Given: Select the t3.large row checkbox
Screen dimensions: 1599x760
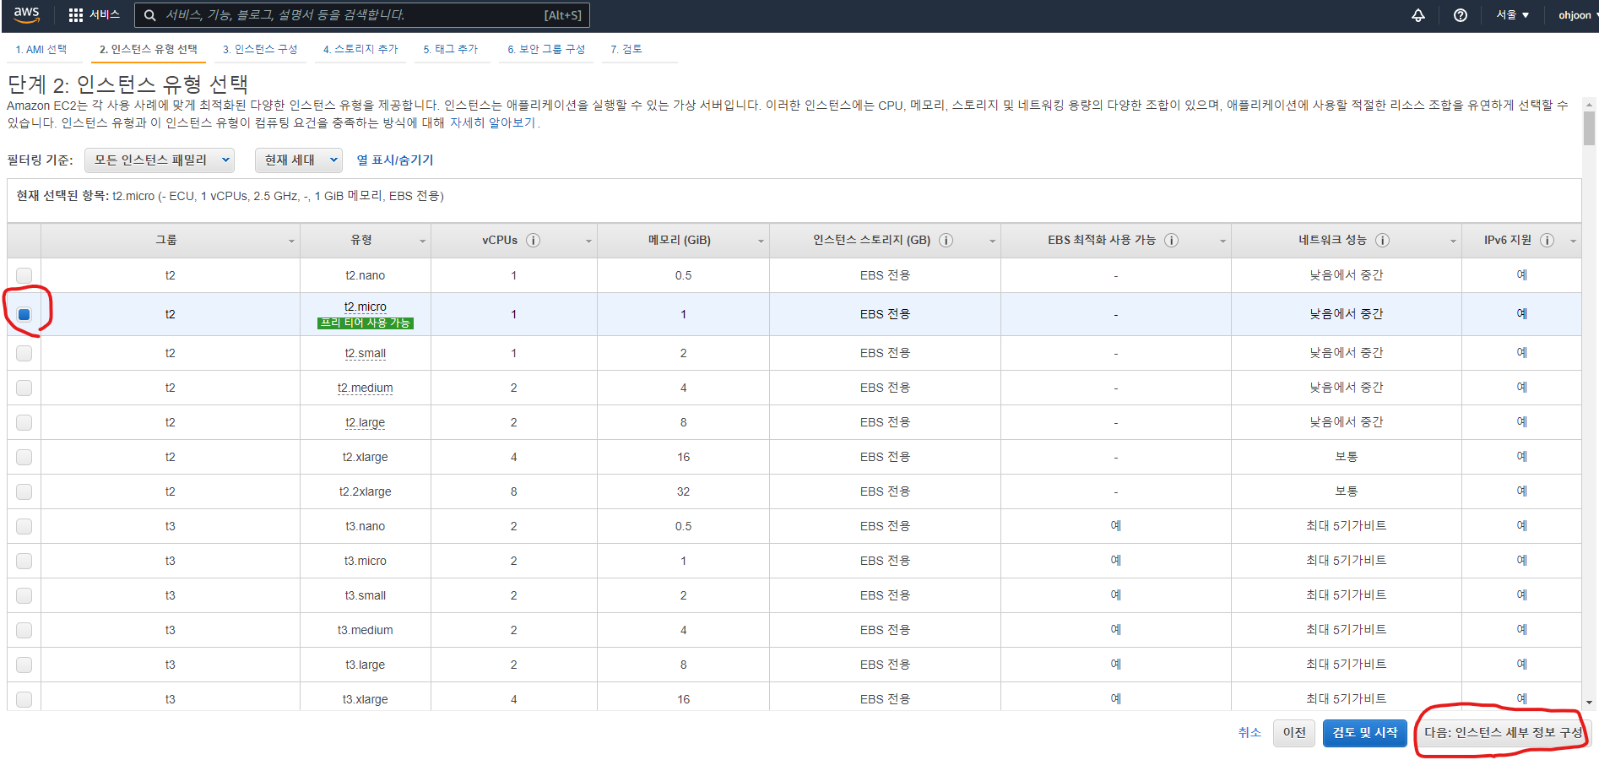Looking at the screenshot, I should click(x=24, y=665).
